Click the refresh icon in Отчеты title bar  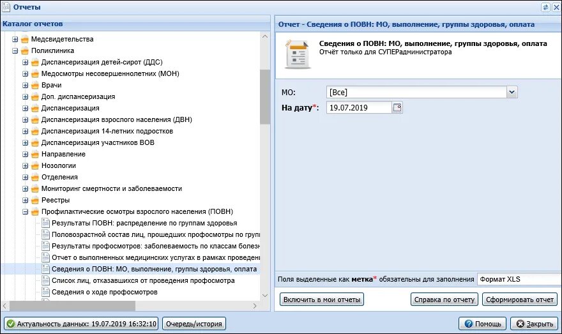pos(545,7)
